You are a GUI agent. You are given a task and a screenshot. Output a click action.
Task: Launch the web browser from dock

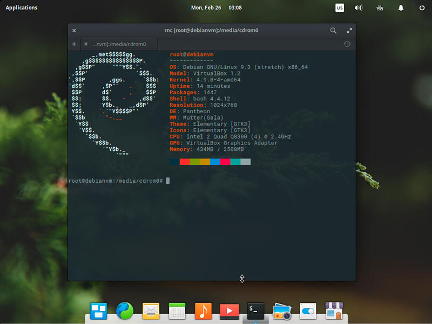(125, 311)
